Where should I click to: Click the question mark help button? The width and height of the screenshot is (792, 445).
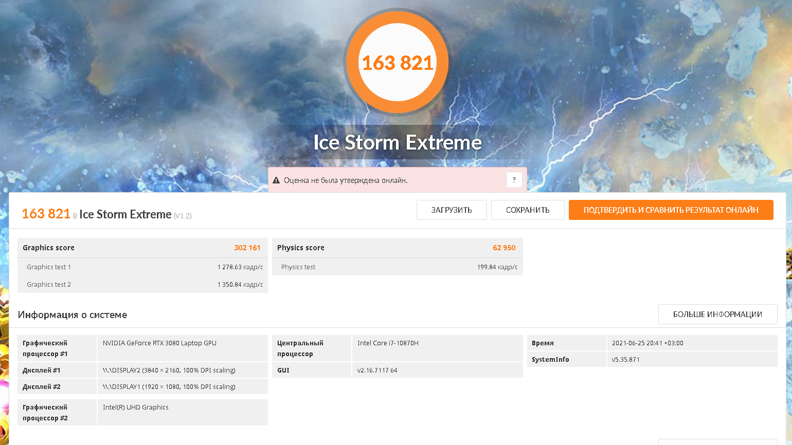click(x=514, y=180)
